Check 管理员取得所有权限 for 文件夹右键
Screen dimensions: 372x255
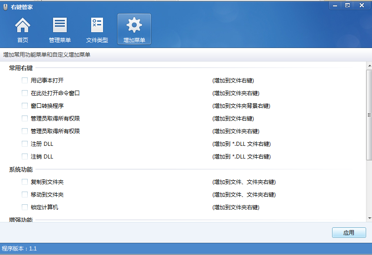tap(25, 131)
